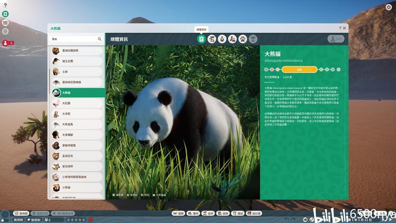Select the iguana entry in the list
Screen dimensions: 396x223
[77, 177]
